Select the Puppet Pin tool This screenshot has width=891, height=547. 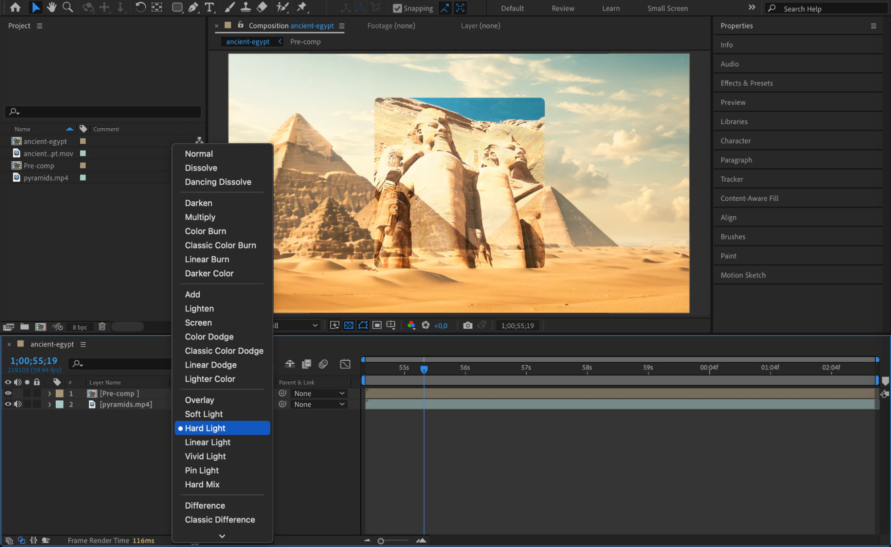(x=302, y=7)
